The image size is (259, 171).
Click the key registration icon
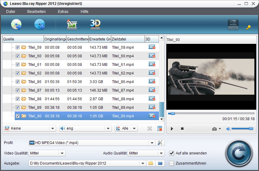click(249, 27)
